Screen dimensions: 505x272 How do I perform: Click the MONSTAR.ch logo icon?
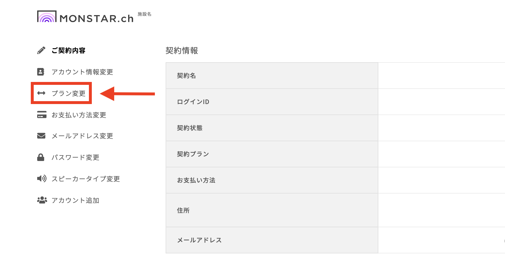(x=47, y=17)
